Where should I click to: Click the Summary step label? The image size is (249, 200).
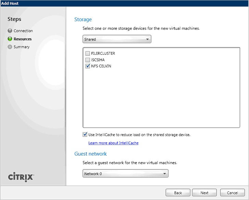tap(22, 47)
